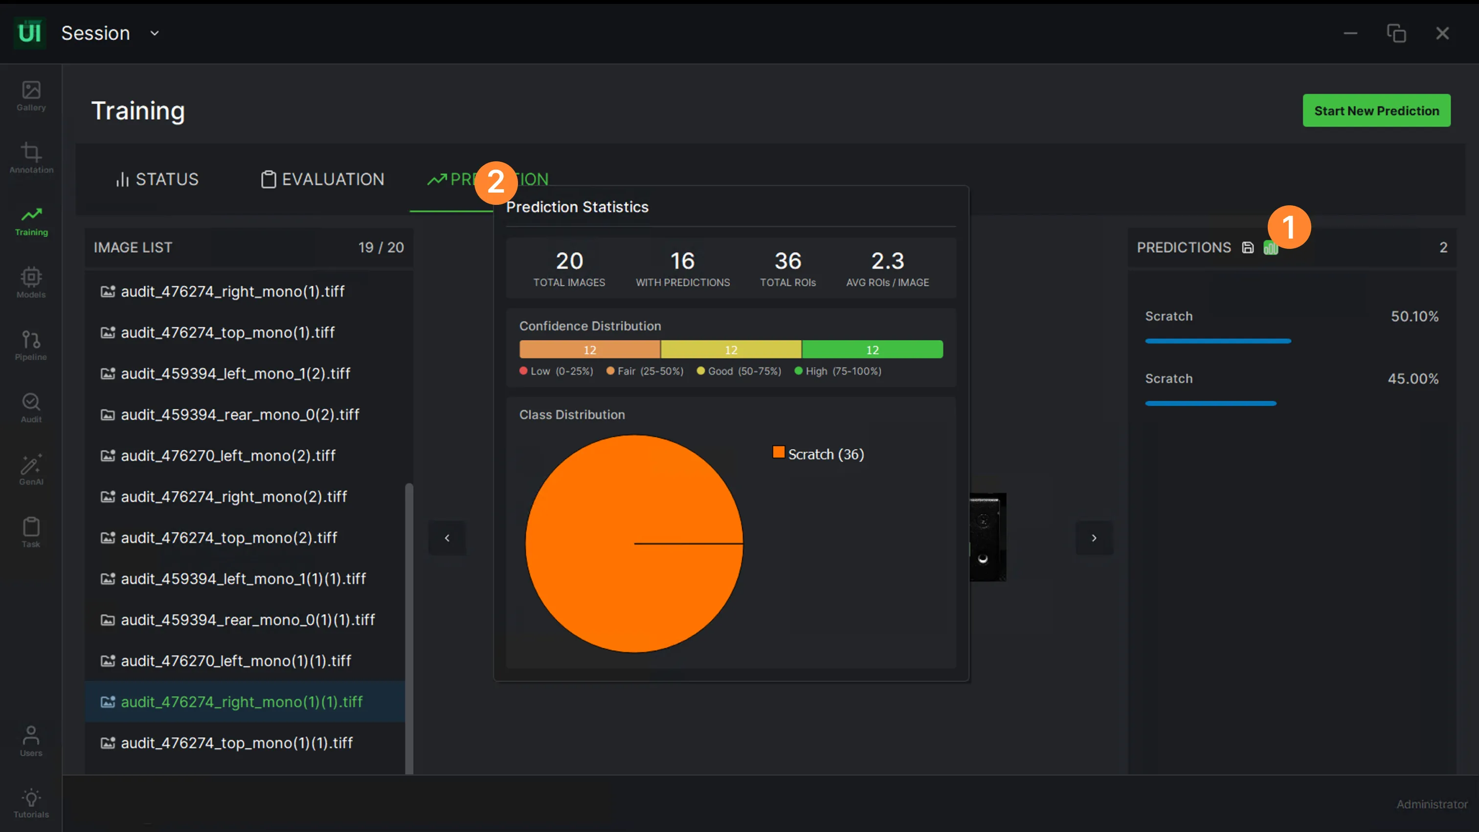Click the Scratch 50.10% confidence bar
Screen dimensions: 1479x832
tap(1218, 341)
